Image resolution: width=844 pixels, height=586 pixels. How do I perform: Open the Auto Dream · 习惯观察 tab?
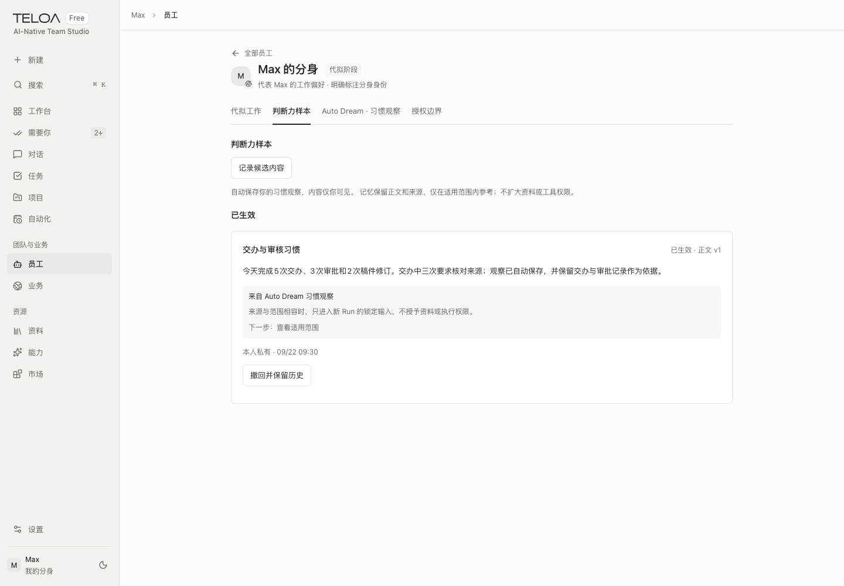[361, 111]
